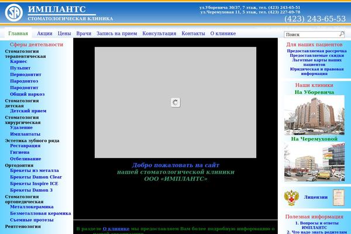Viewport: 351px width, 234px height.
Task: Click the Рентгенология heading
Action: 23,226
